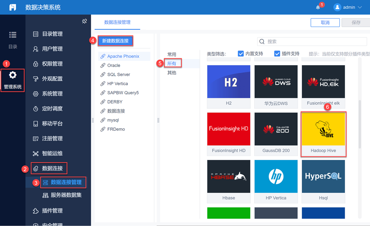This screenshot has height=226, width=370.
Task: Click the link icon beside Oracle
Action: coord(103,65)
